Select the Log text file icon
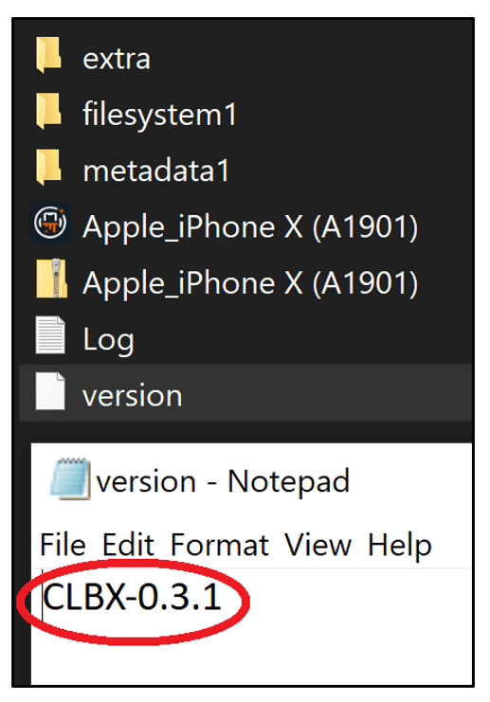490x702 pixels. pos(50,335)
